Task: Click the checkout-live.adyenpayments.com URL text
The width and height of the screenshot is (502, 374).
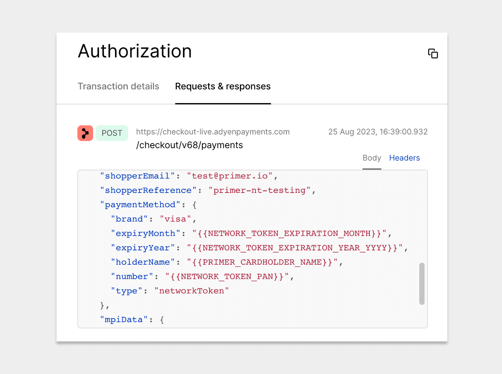Action: coord(213,132)
